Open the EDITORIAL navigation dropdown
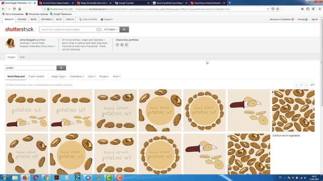 pyautogui.click(x=46, y=19)
